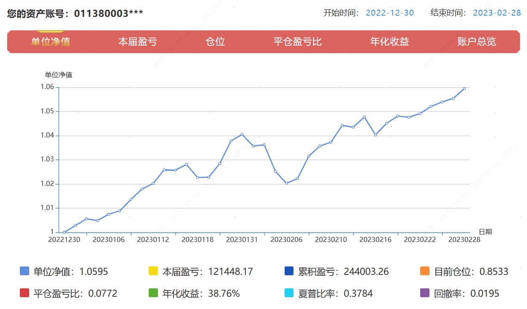
Task: Click the blue 单位净值 legend swatch
Action: pos(24,271)
